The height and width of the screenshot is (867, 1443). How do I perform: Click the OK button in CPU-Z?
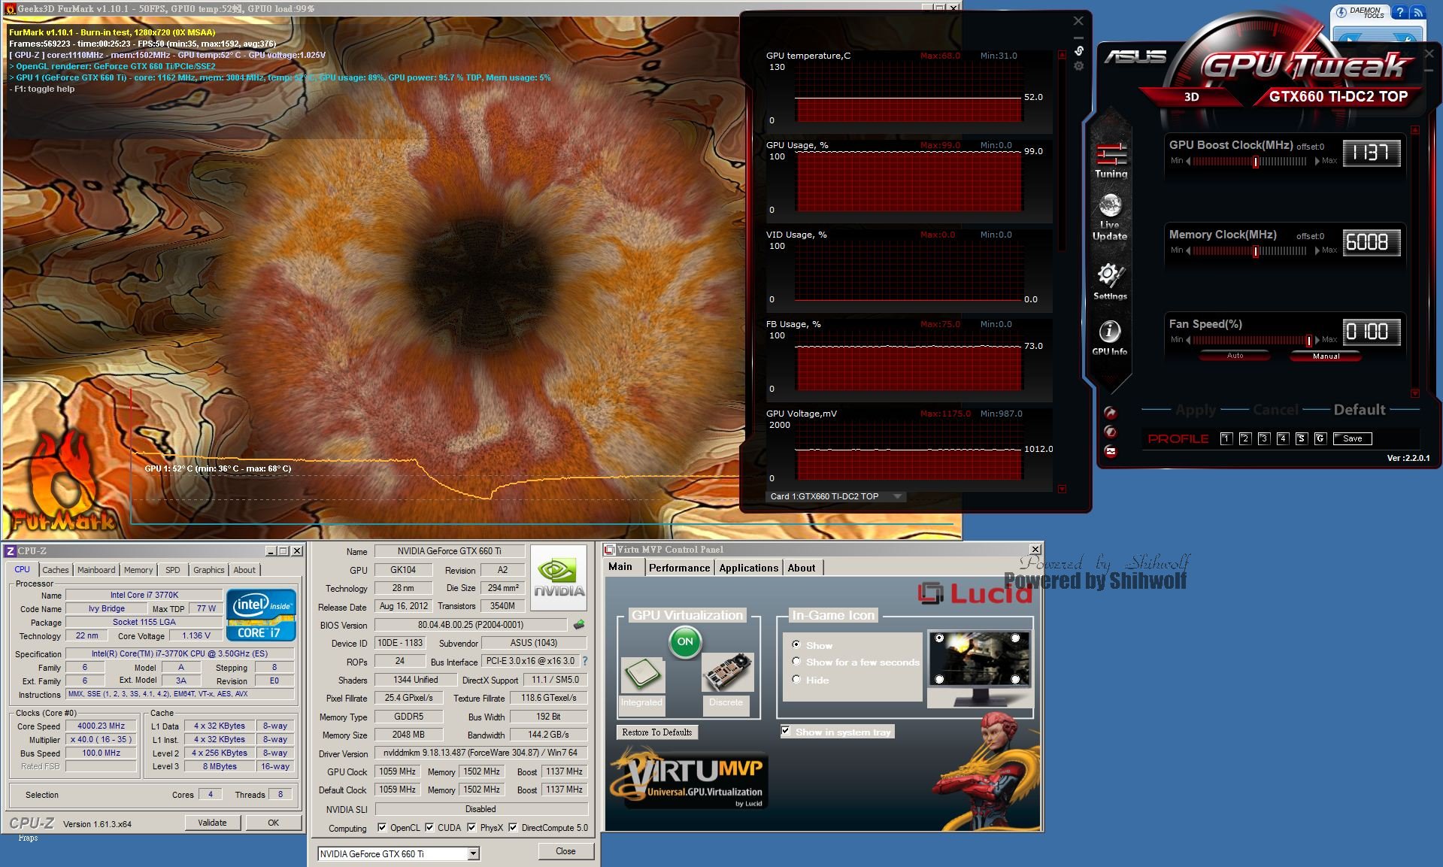pos(274,823)
